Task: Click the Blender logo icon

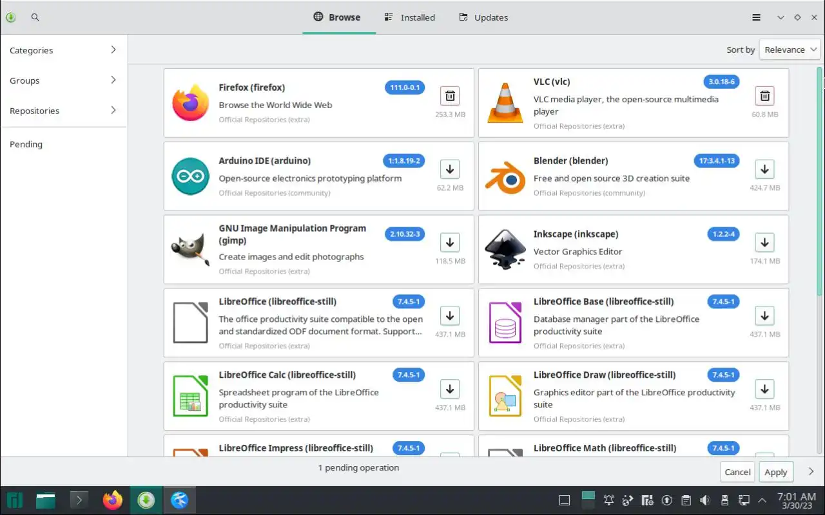Action: coord(505,176)
